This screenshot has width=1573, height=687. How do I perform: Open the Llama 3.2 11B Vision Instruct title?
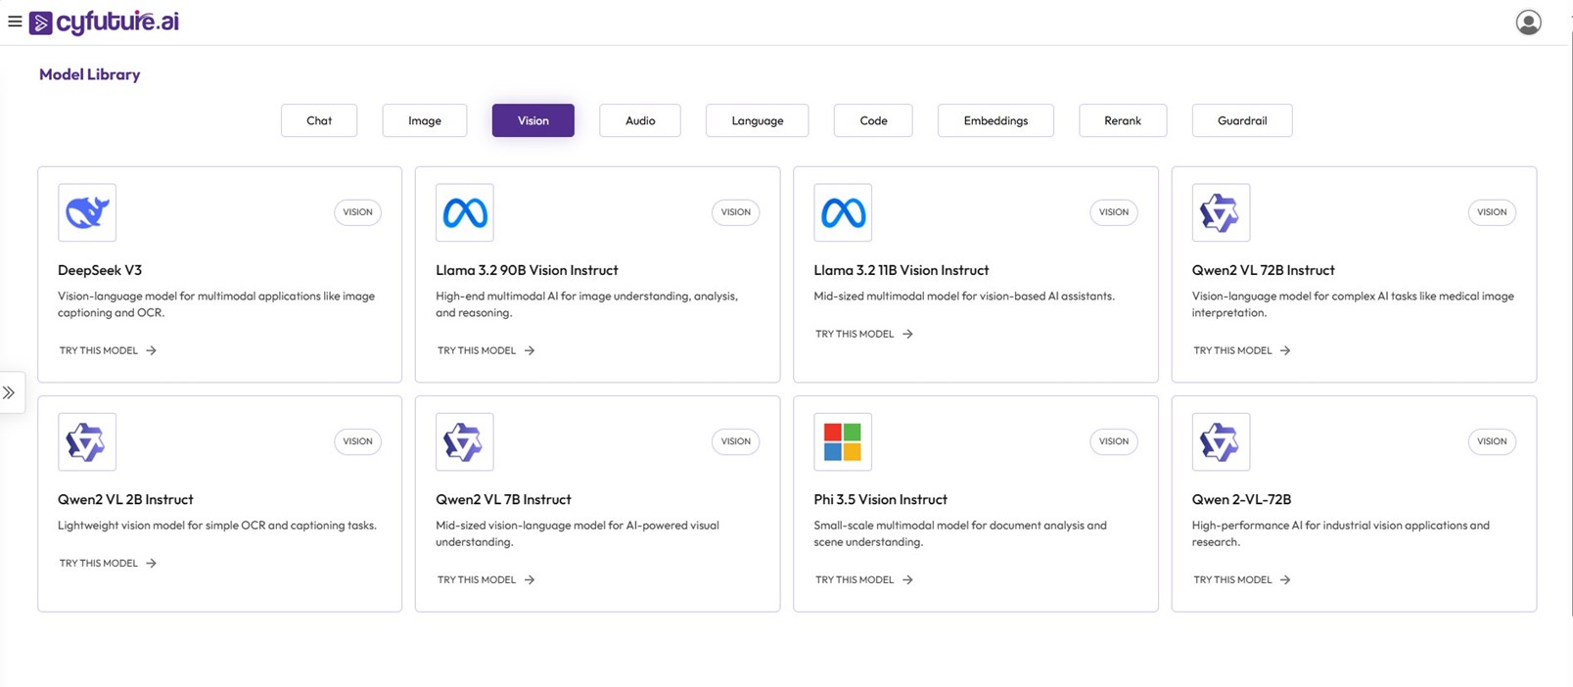point(902,270)
